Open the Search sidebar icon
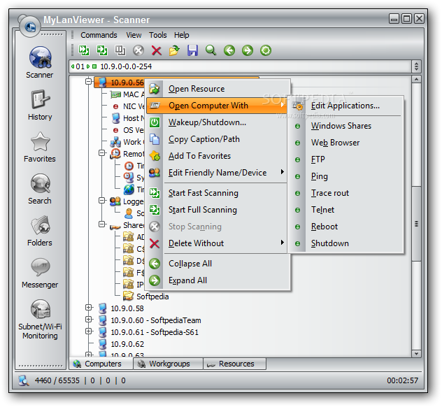This screenshot has height=407, width=442. tap(40, 189)
